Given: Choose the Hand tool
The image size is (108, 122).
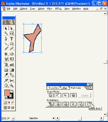Looking at the screenshot, I should pyautogui.click(x=6, y=85).
